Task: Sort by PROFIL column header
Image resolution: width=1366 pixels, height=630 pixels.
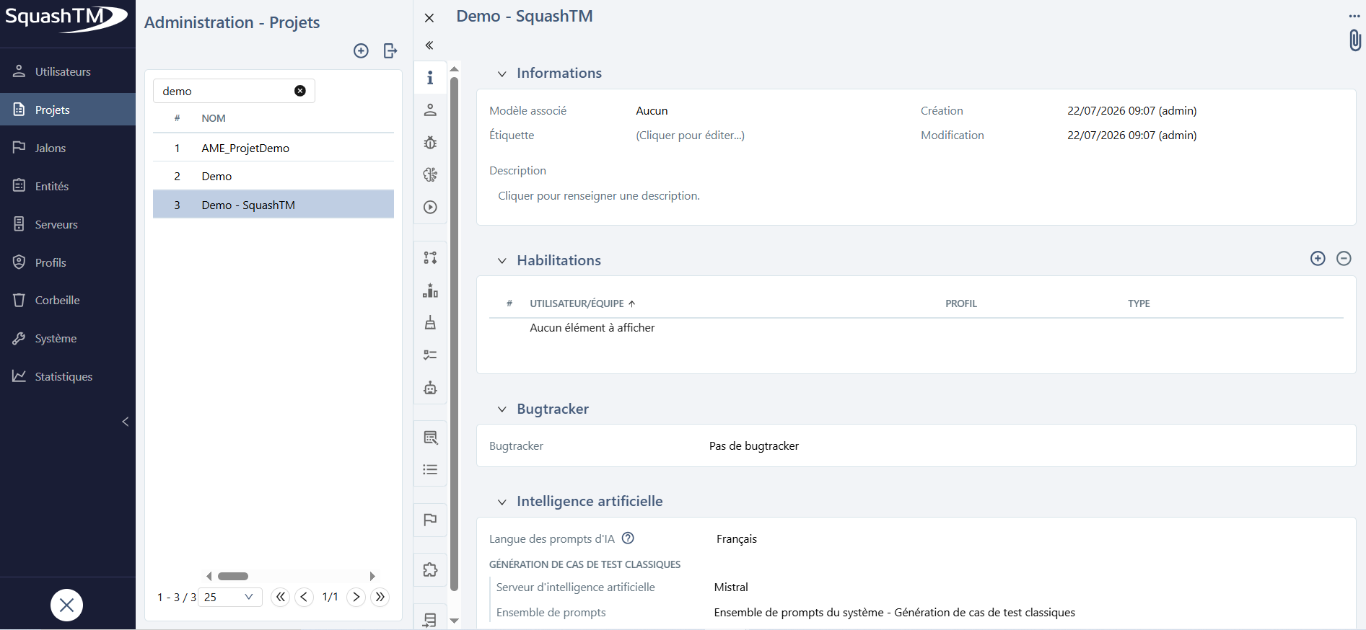Action: tap(961, 303)
